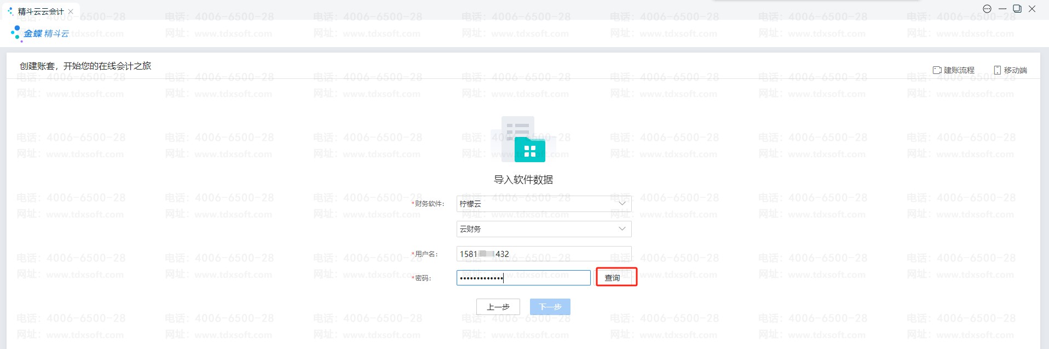Screen dimensions: 1049x349
Task: Click the 创建账套 page title text
Action: pos(85,66)
